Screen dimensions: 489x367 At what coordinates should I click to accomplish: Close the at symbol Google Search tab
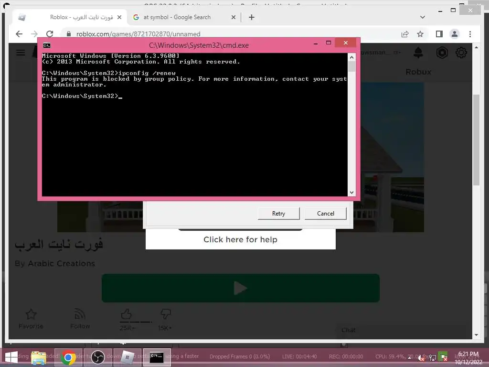click(233, 17)
